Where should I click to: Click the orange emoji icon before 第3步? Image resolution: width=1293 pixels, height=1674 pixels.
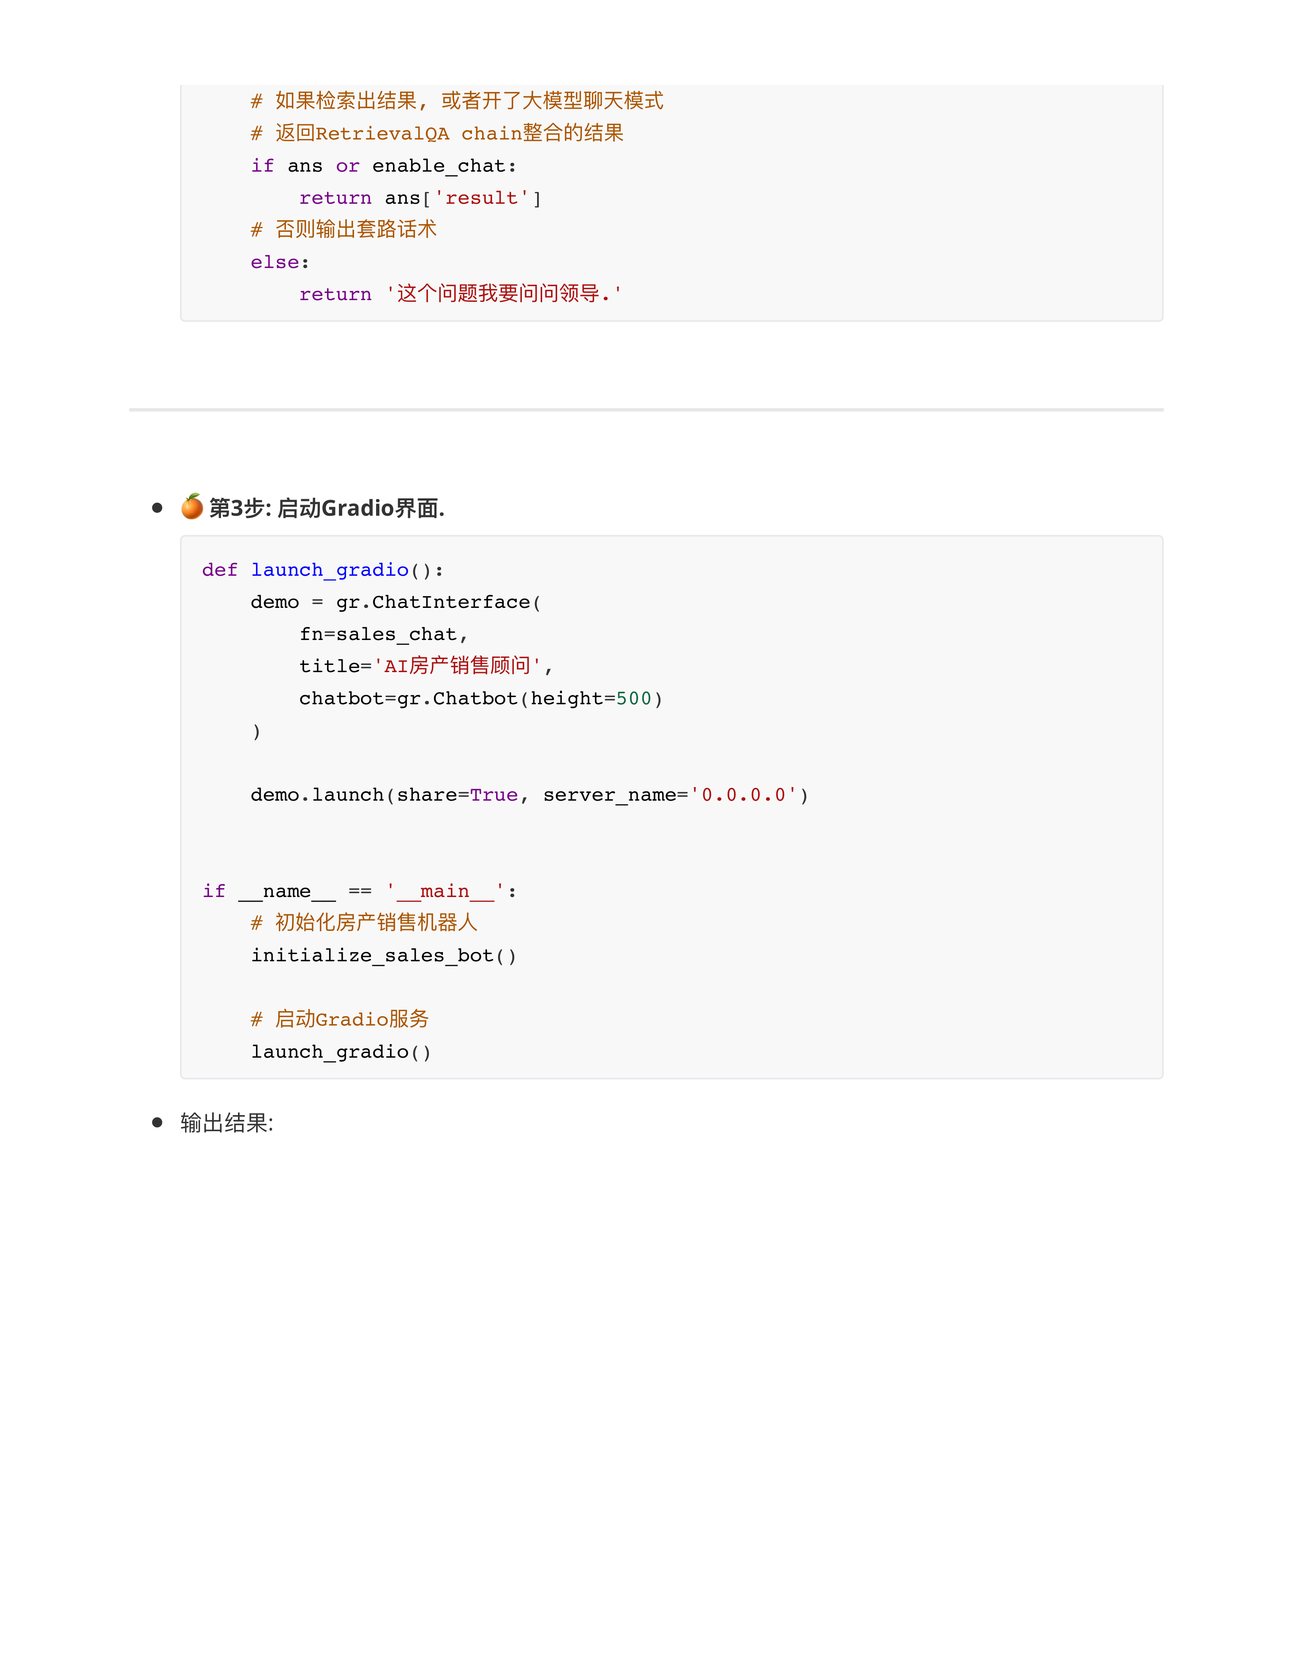click(191, 507)
